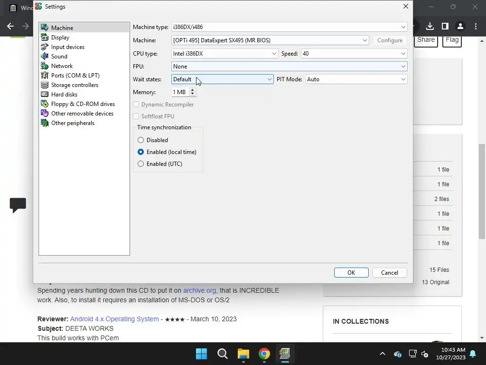
Task: Click the '2 files' entry on webpage
Action: pos(442,199)
